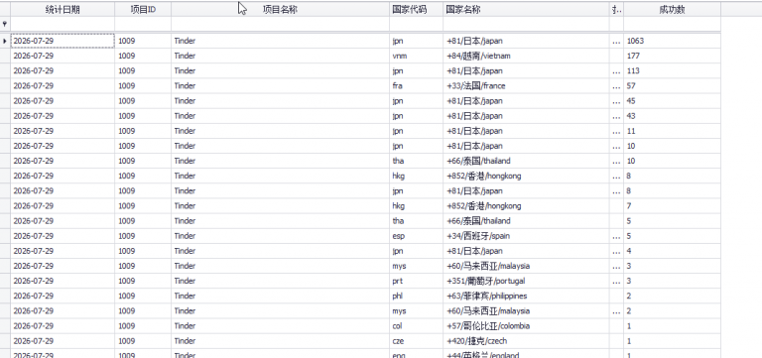The image size is (762, 358).
Task: Select the 113 success count cell
Action: coord(672,71)
